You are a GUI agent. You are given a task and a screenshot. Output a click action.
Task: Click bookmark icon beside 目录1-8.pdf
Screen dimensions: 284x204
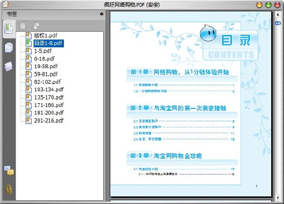point(28,43)
